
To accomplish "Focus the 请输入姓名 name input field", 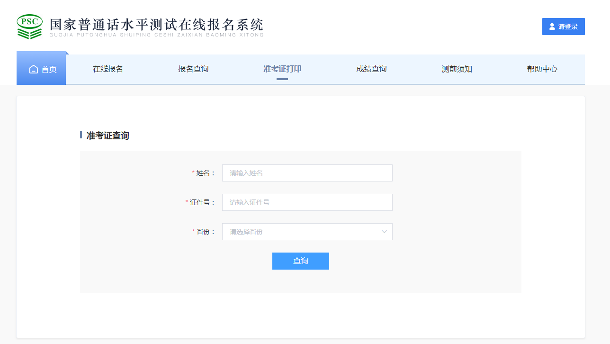I will [x=307, y=173].
